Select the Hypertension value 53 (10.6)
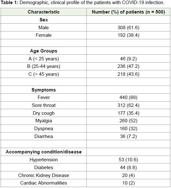The height and width of the screenshot is (188, 171). coord(128,160)
